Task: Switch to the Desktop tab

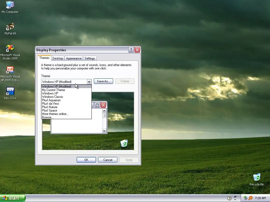Action: coord(58,58)
